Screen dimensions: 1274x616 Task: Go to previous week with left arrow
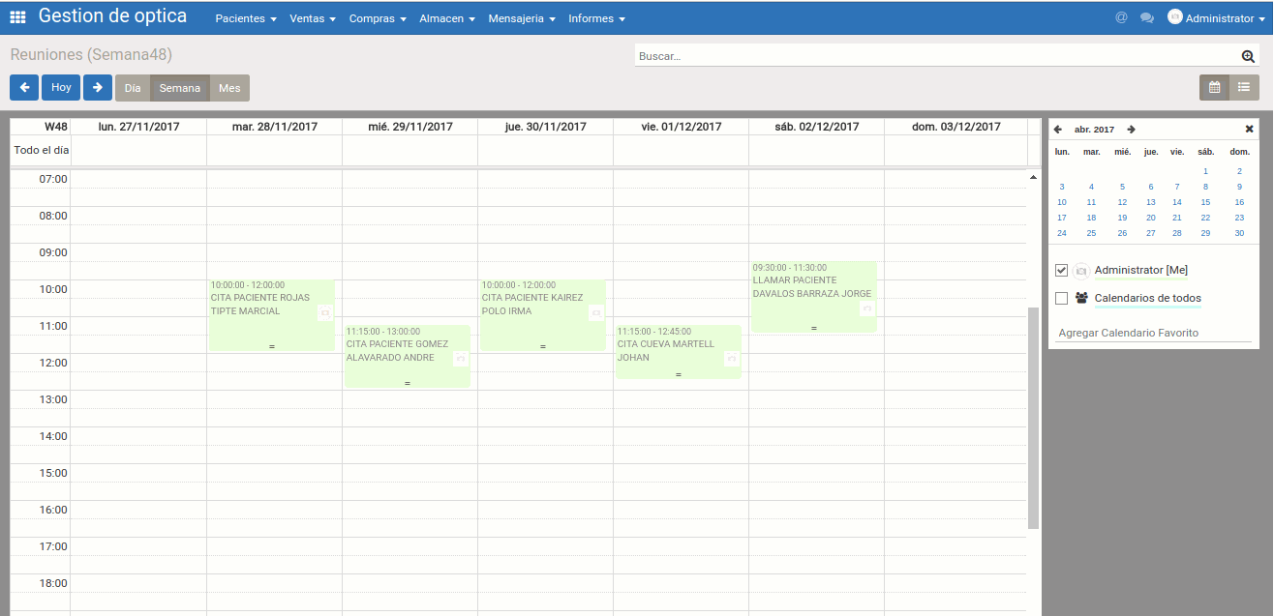[24, 88]
